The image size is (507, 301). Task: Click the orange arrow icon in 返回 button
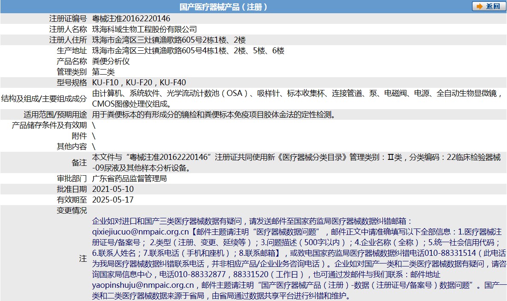pos(480,6)
